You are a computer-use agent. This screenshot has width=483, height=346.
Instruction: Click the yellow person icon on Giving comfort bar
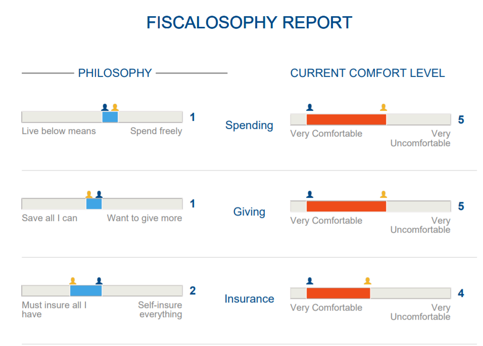click(383, 194)
